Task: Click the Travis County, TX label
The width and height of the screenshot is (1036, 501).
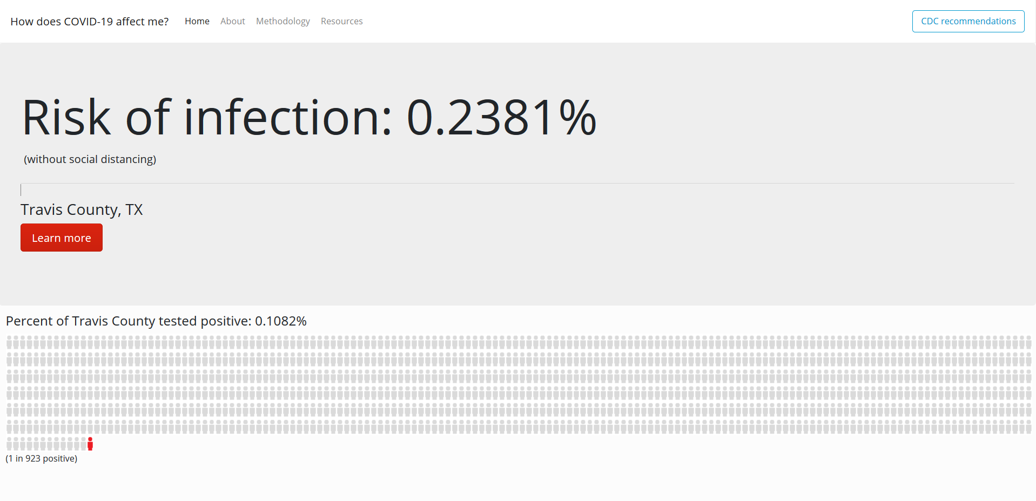Action: coord(82,209)
